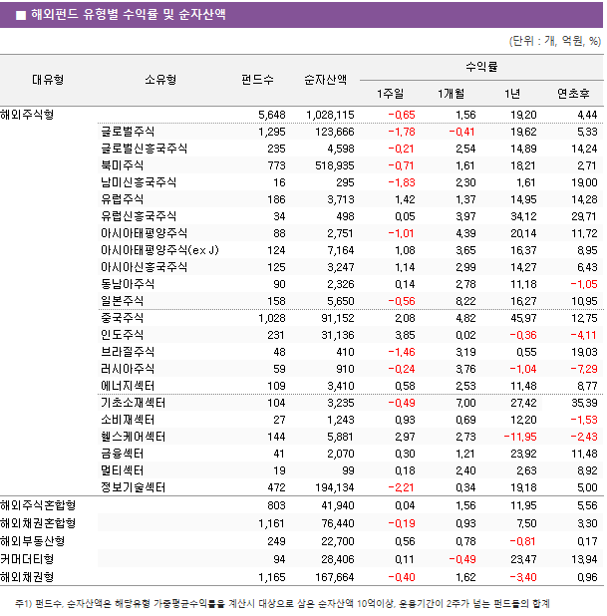Click the 7,00 one-month return for 기초소재섹터

pos(465,403)
